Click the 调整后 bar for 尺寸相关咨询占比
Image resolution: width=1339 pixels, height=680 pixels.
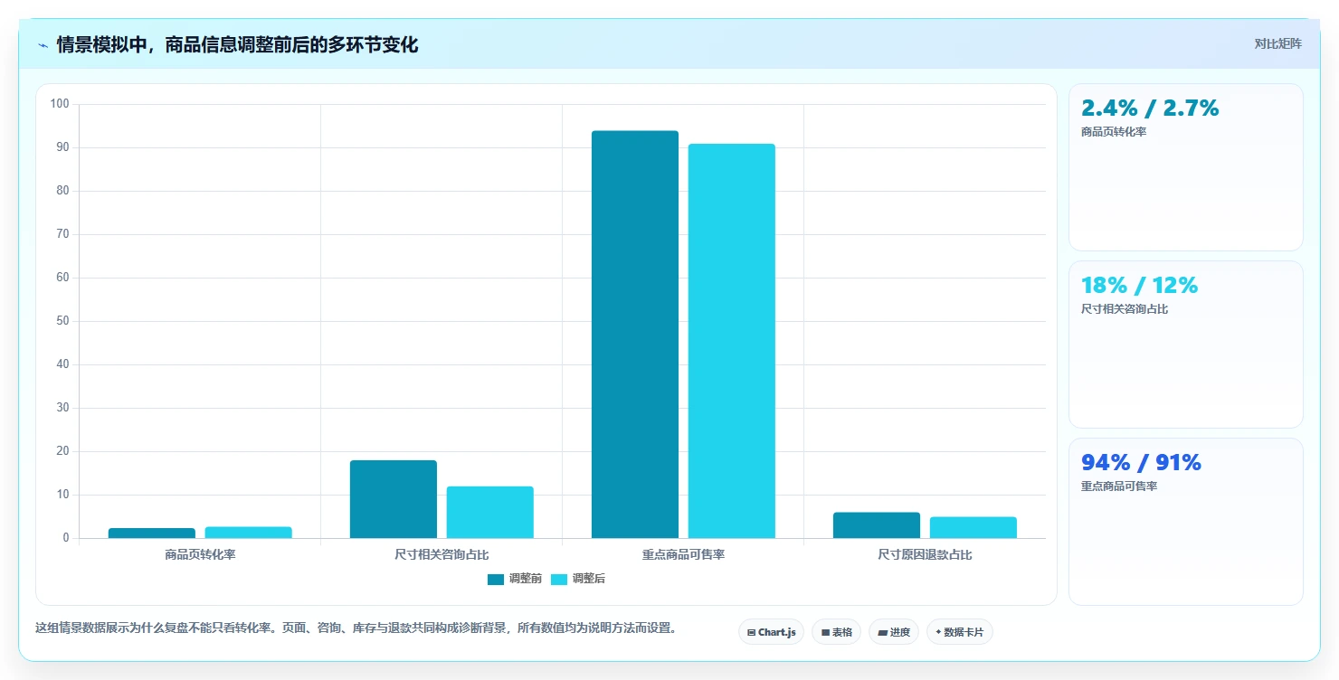point(490,512)
